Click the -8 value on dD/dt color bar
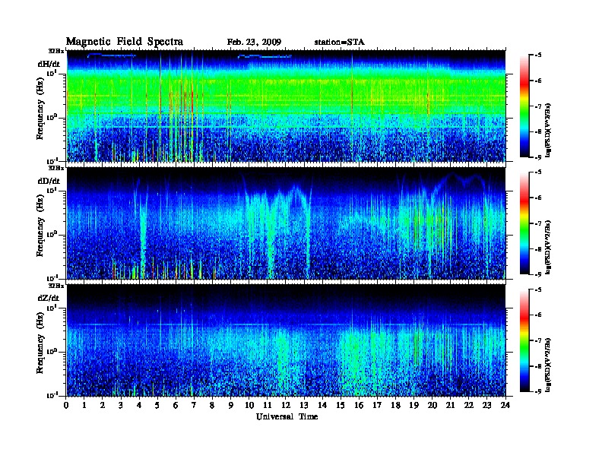This screenshot has height=465, width=602. click(x=538, y=249)
